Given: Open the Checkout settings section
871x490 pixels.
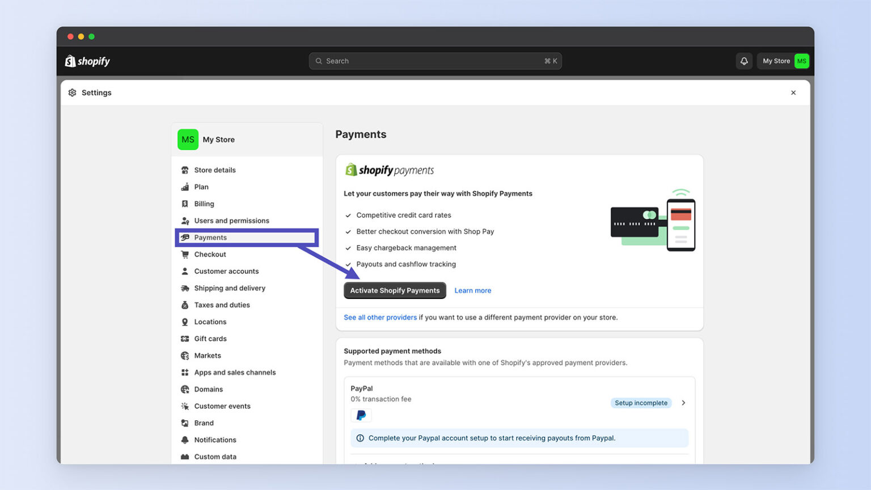Looking at the screenshot, I should [210, 254].
